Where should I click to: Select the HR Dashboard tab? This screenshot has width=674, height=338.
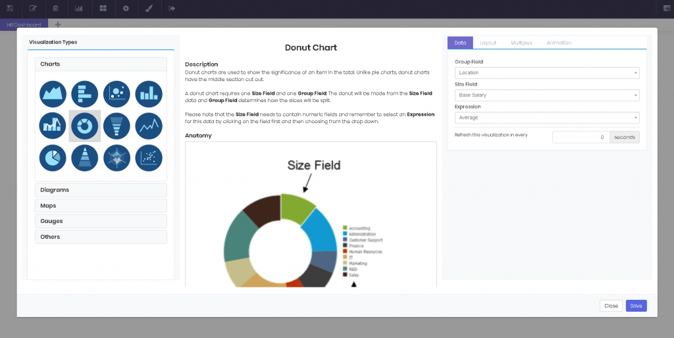coord(24,25)
